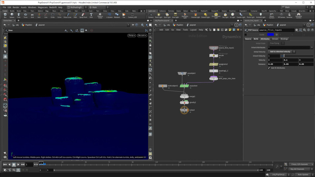
Task: Open the Megascans menu
Action: tap(43, 7)
